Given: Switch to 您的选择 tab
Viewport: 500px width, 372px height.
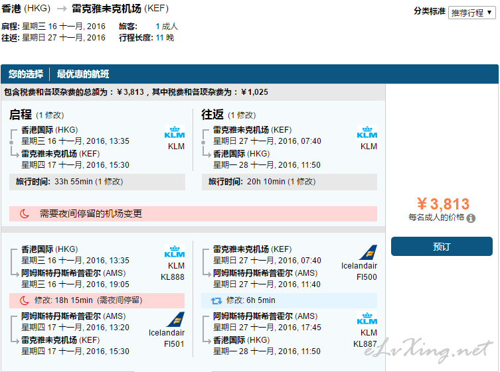Looking at the screenshot, I should 26,74.
